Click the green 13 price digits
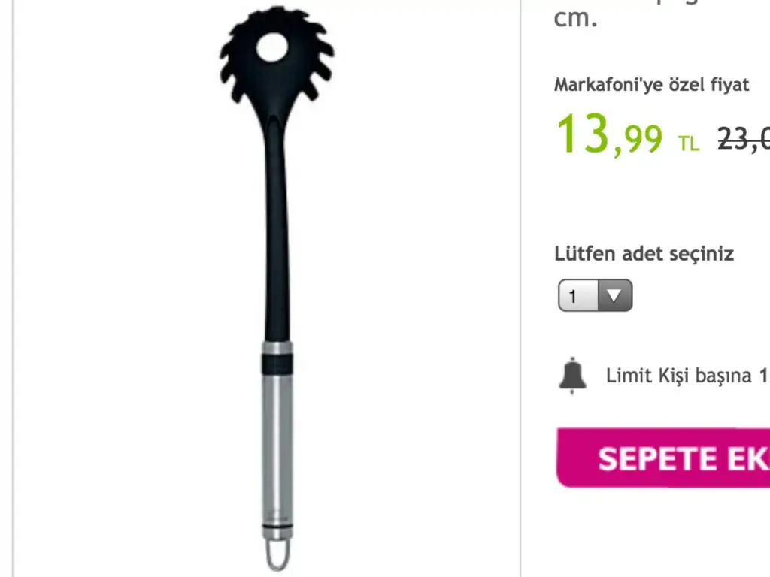The image size is (770, 577). pyautogui.click(x=583, y=134)
